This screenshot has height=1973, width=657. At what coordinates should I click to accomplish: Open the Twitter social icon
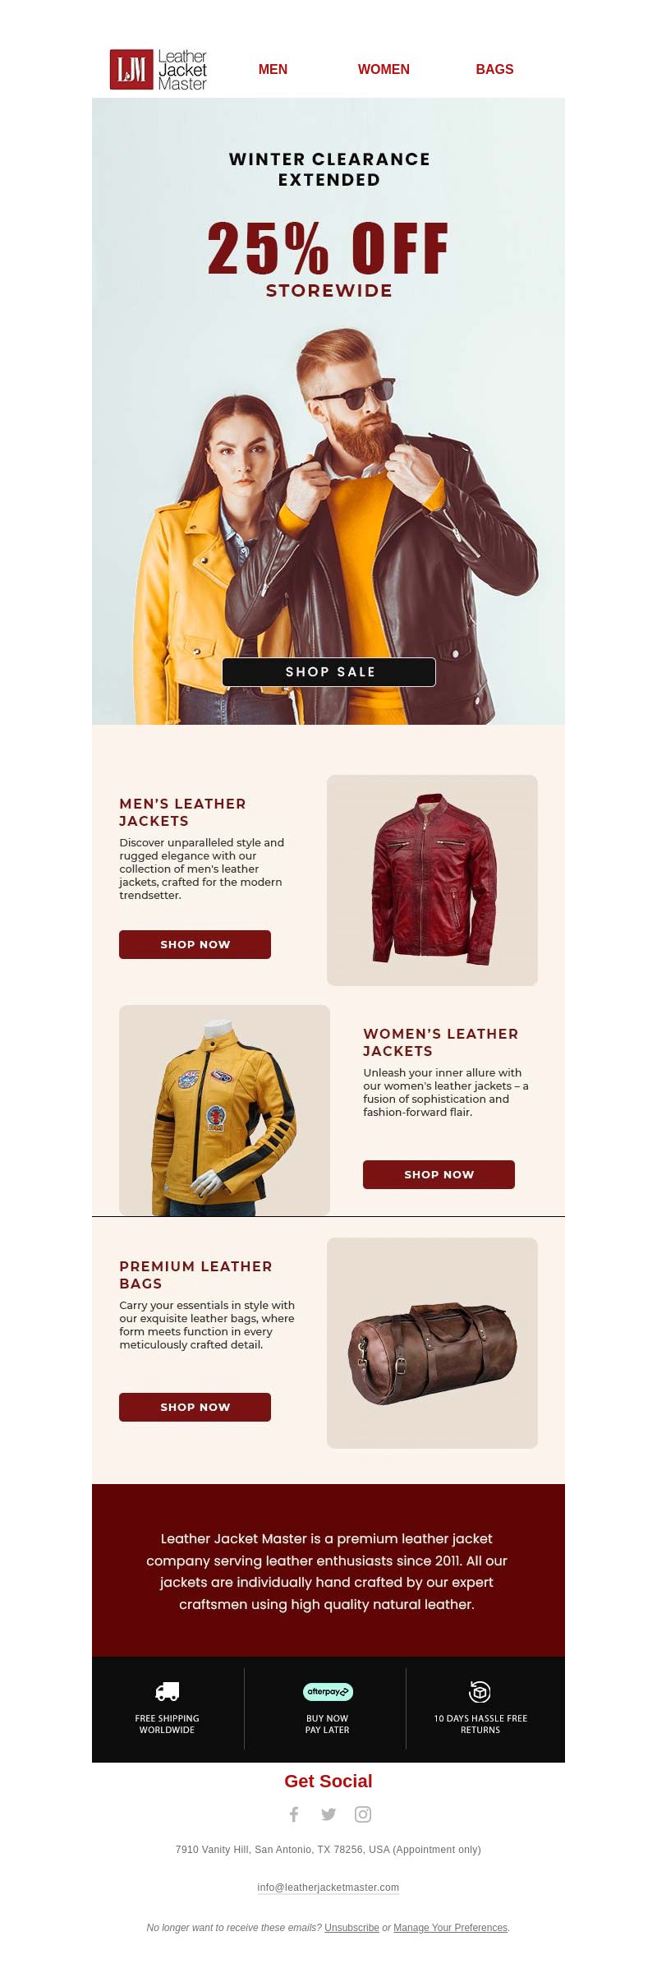[328, 1814]
